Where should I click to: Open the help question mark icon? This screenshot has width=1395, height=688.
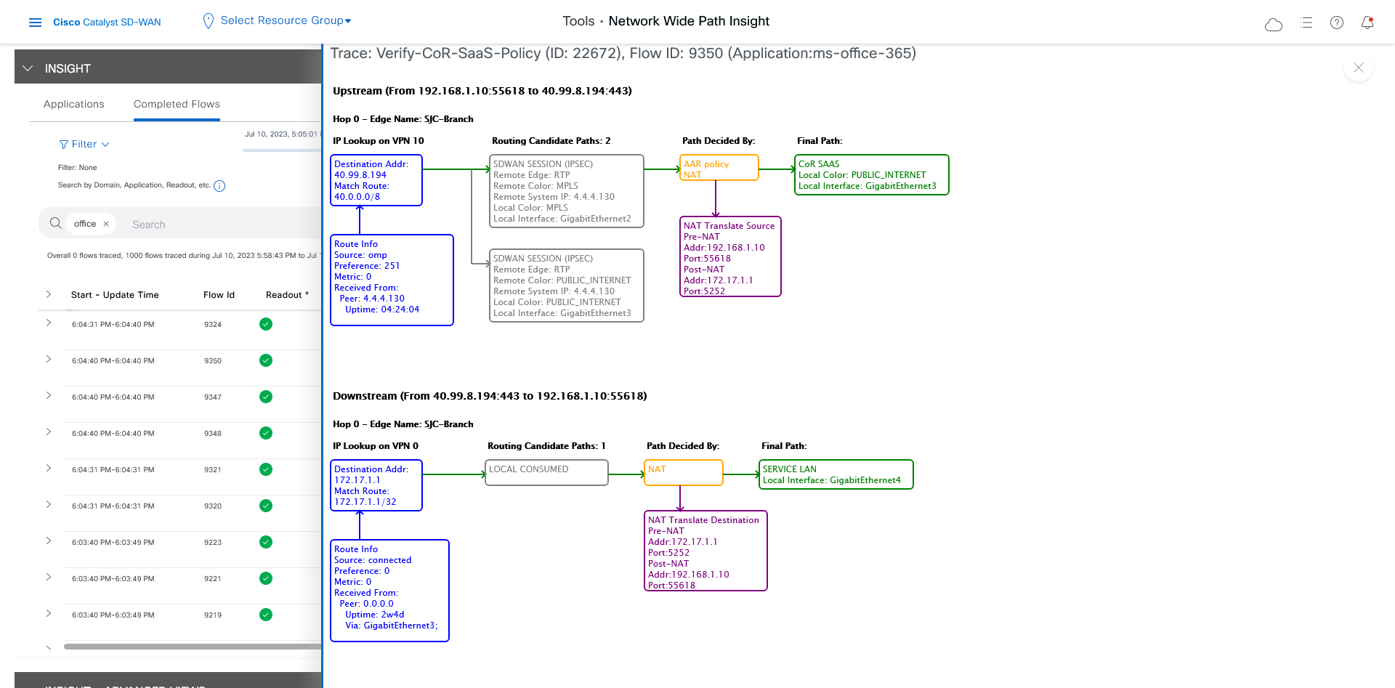(x=1337, y=23)
